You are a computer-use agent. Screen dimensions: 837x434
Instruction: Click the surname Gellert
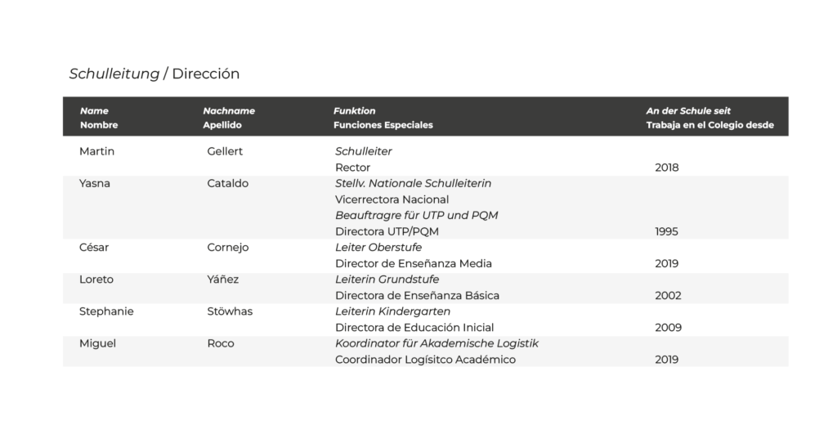pos(225,151)
